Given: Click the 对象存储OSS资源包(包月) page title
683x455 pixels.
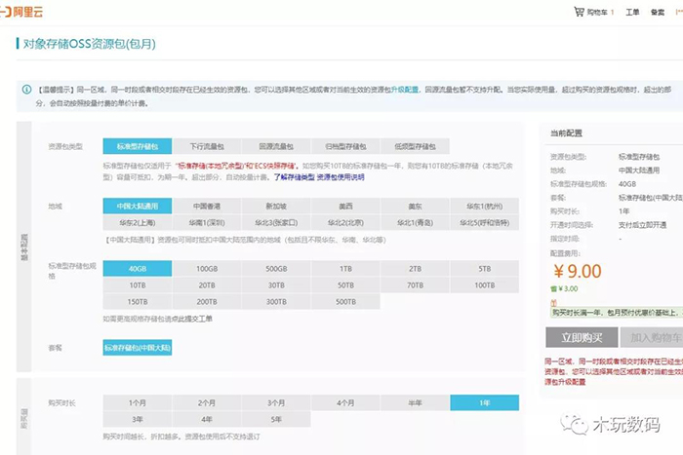Looking at the screenshot, I should tap(89, 44).
